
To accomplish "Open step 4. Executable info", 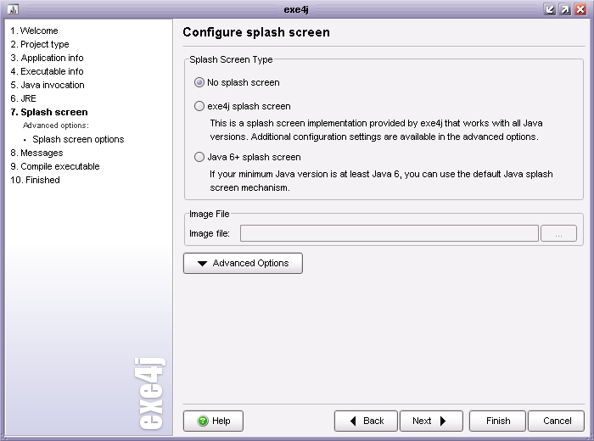I will tap(47, 71).
